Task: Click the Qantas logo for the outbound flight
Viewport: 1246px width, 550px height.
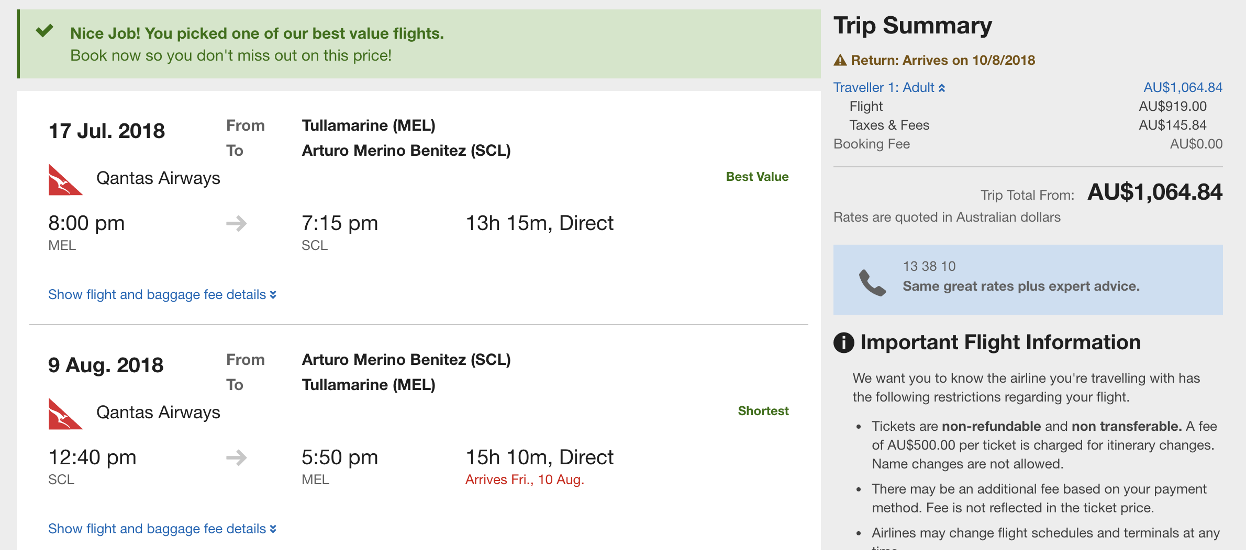Action: 65,180
